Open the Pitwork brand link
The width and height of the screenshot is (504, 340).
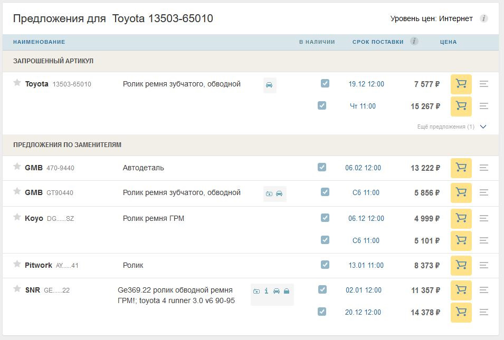pyautogui.click(x=39, y=265)
